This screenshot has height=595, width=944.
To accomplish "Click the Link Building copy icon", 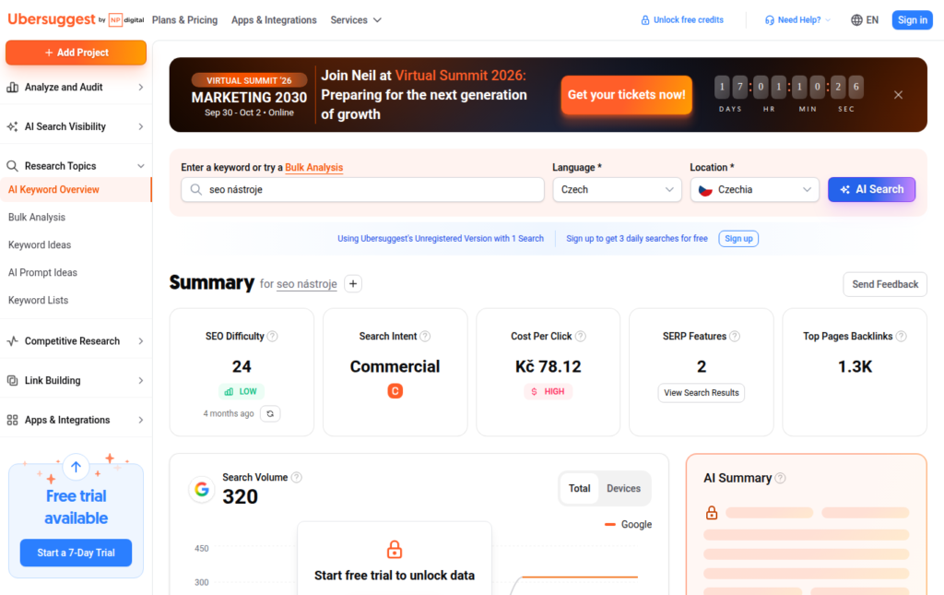I will click(12, 381).
